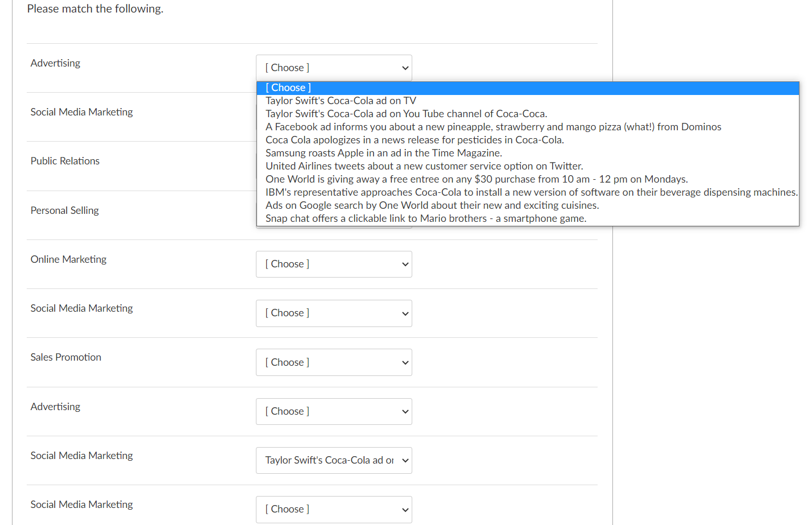812x525 pixels.
Task: Click the Sales Promotion label
Action: 65,357
